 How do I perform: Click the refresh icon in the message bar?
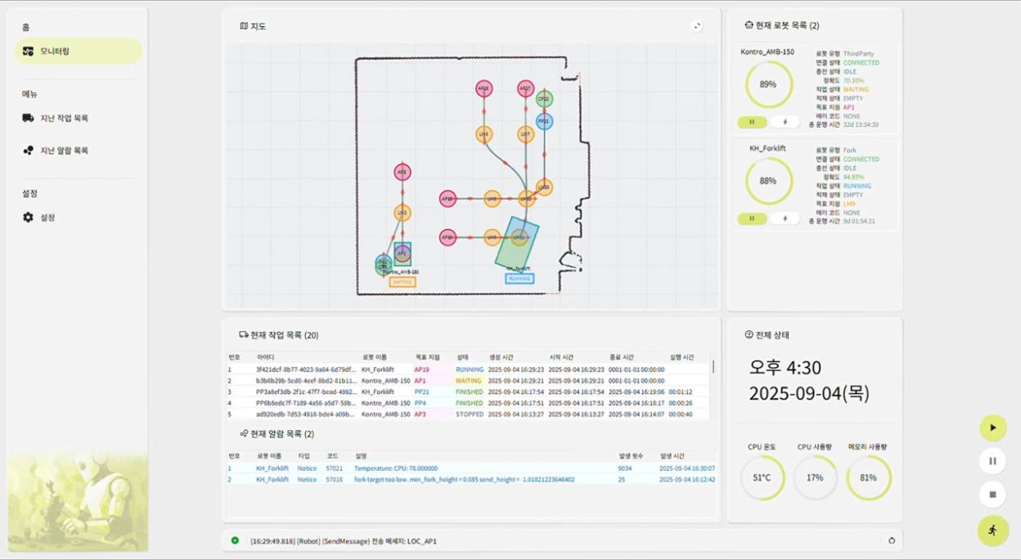pyautogui.click(x=892, y=540)
